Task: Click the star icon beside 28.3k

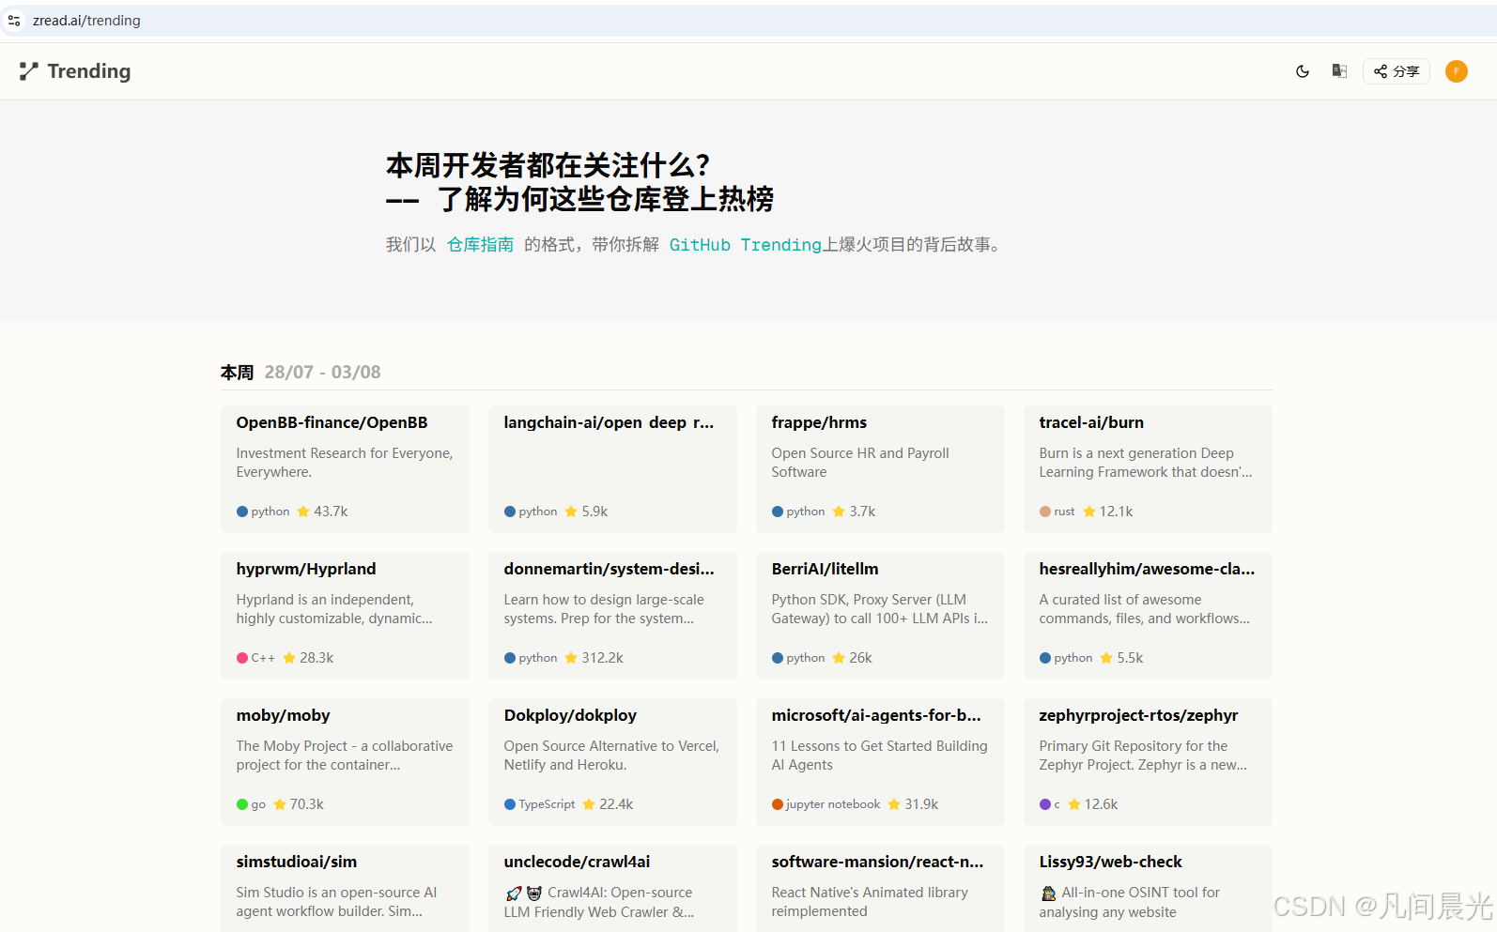Action: coord(289,658)
